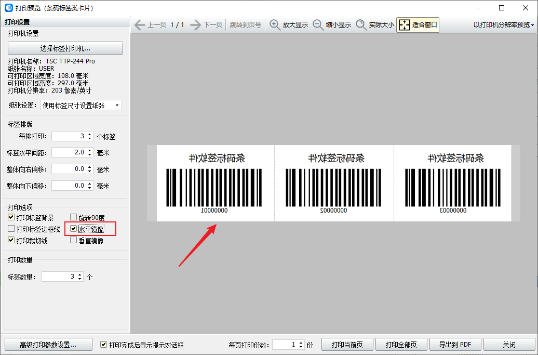538x355 pixels.
Task: Click 实际大小 text label
Action: [x=382, y=25]
